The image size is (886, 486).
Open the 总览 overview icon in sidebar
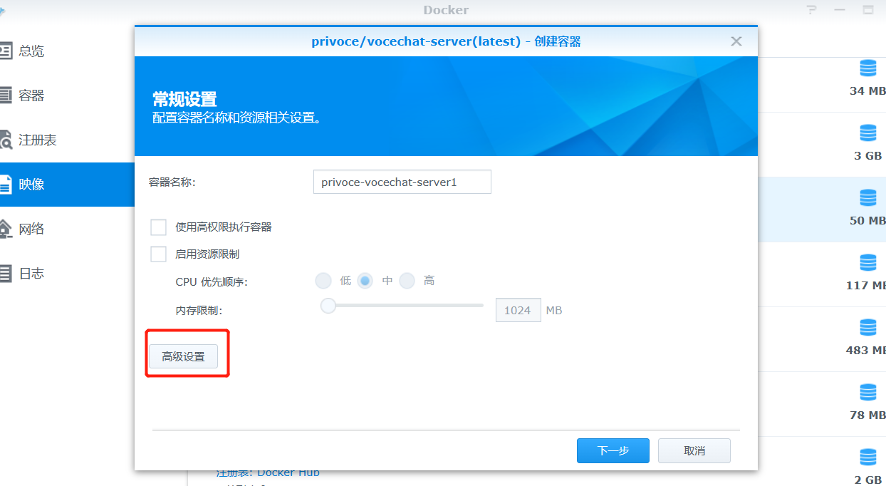click(5, 51)
